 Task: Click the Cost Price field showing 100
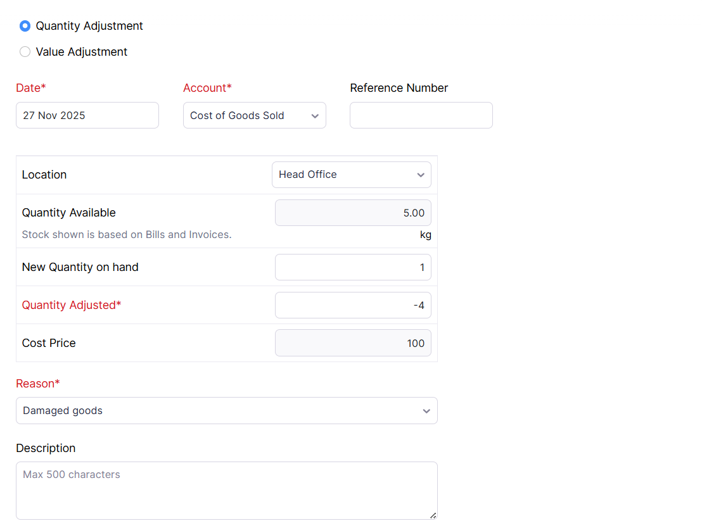click(353, 343)
